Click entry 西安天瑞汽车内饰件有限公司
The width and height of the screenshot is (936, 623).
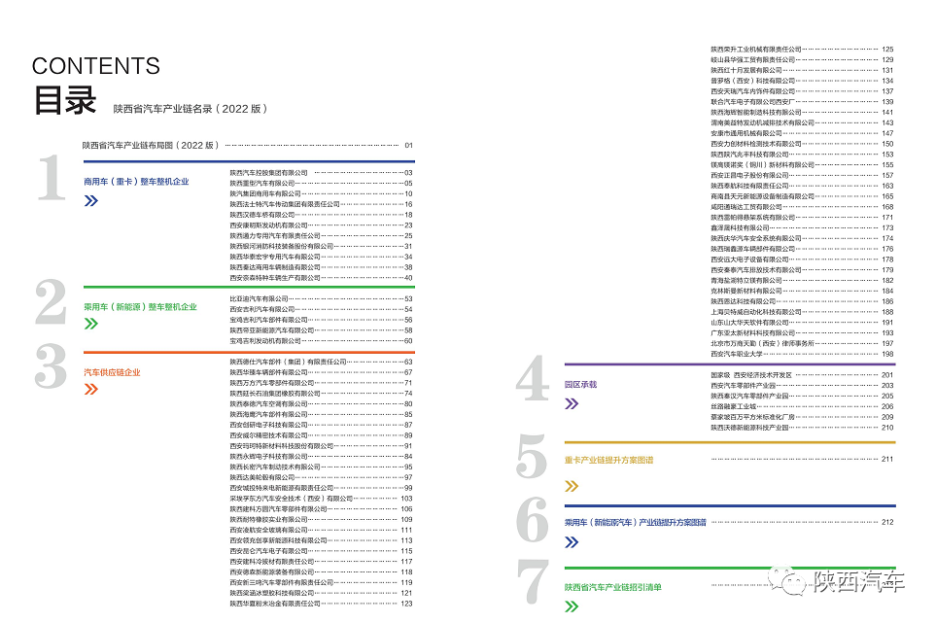point(752,91)
